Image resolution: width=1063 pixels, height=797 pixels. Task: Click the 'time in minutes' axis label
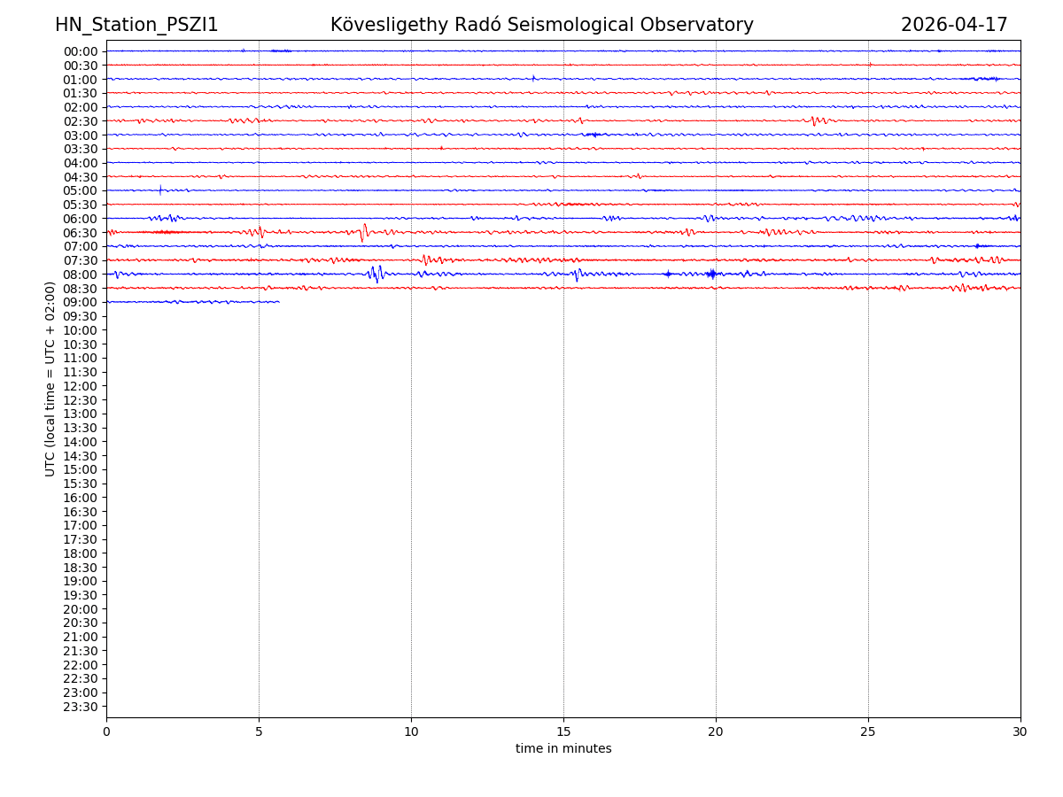click(563, 749)
